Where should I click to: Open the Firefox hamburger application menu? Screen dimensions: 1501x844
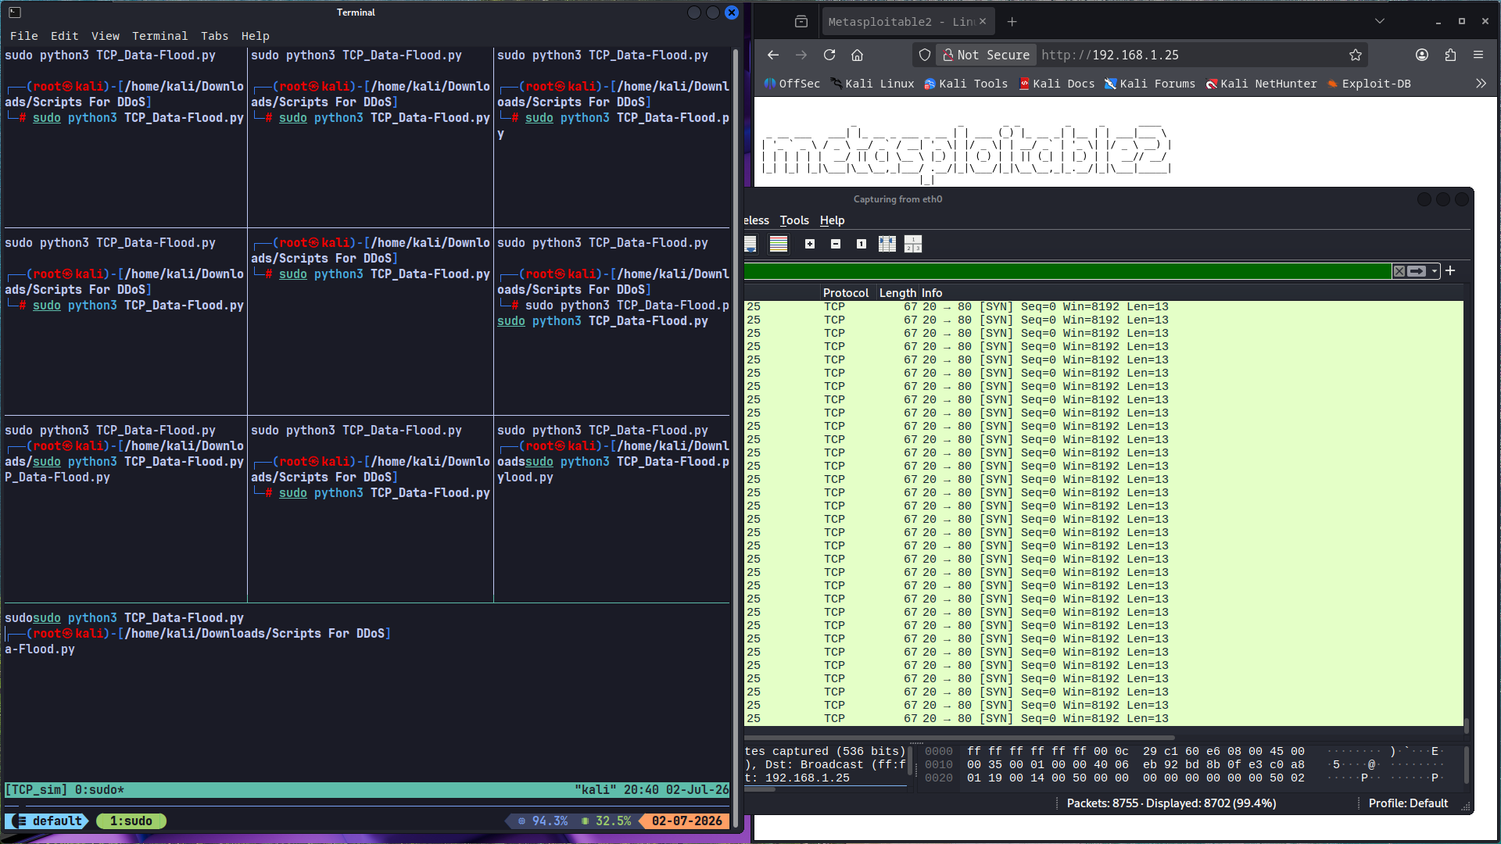(1478, 55)
